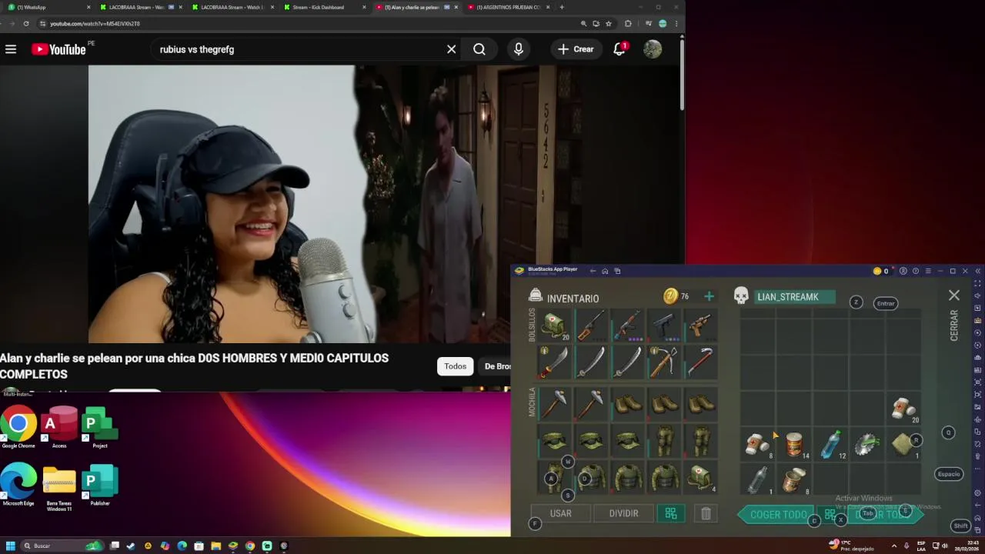
Task: Switch to the WhatsApp browser tab
Action: (48, 7)
